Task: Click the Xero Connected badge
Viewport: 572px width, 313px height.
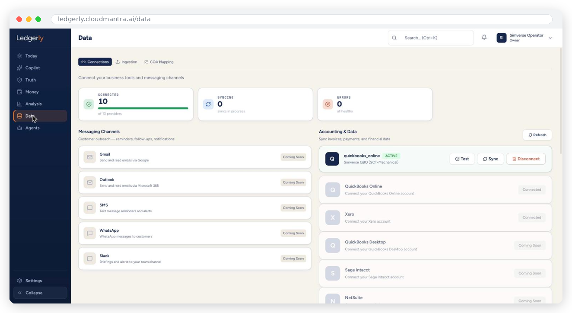Action: pyautogui.click(x=532, y=217)
